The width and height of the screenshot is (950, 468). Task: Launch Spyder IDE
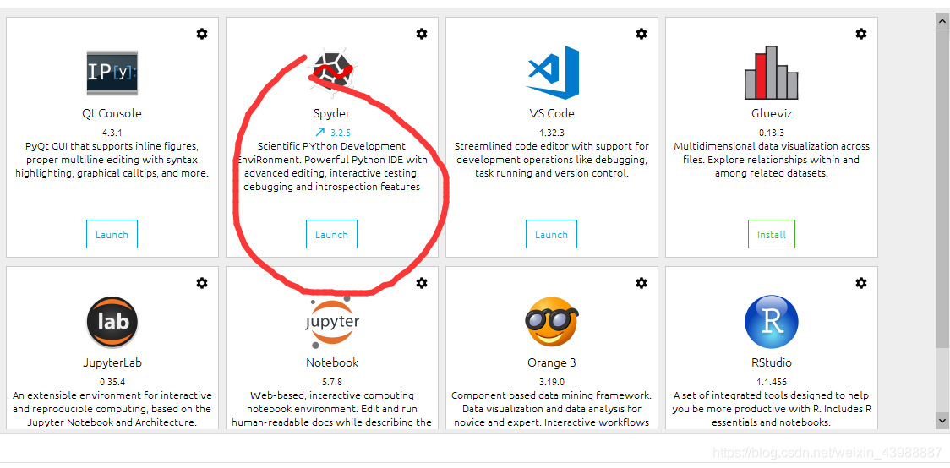331,234
